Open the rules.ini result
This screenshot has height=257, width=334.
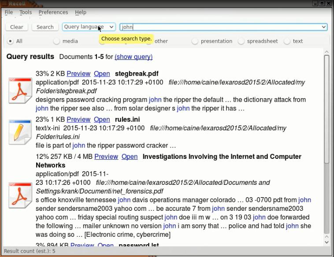[x=102, y=119]
